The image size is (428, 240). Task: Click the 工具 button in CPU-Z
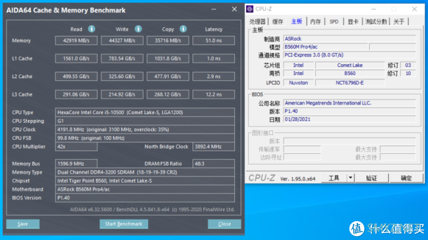334,178
